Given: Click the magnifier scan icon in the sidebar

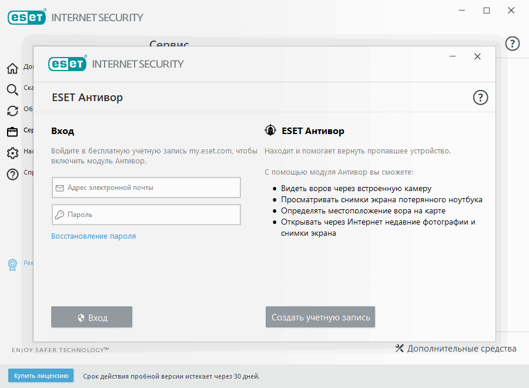Looking at the screenshot, I should click(12, 89).
